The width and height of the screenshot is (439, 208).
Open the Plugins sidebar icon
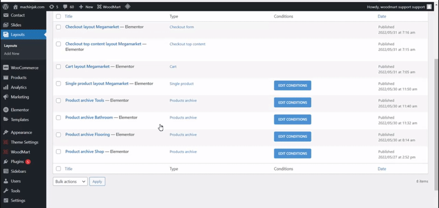click(x=6, y=161)
